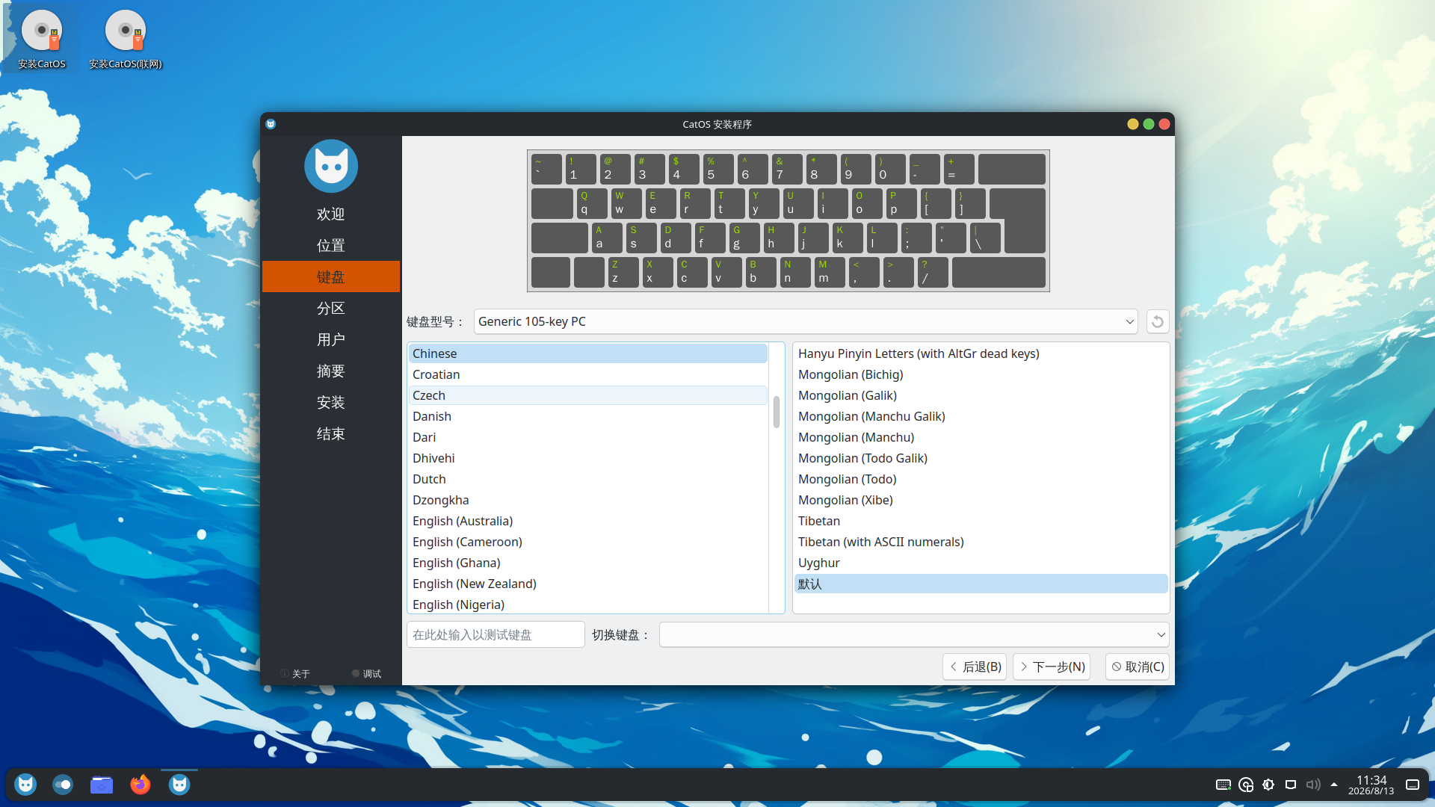Select English (New Zealand) layout
The image size is (1435, 807).
pyautogui.click(x=588, y=584)
